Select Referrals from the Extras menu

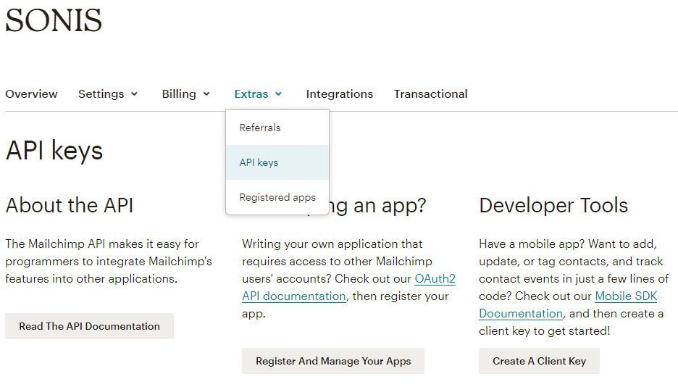[x=277, y=128]
